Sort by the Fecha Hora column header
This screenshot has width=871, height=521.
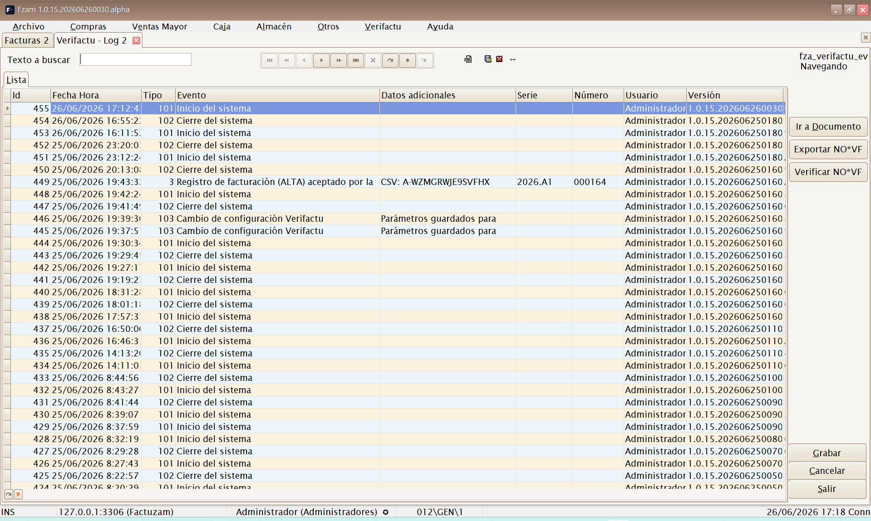coord(96,95)
